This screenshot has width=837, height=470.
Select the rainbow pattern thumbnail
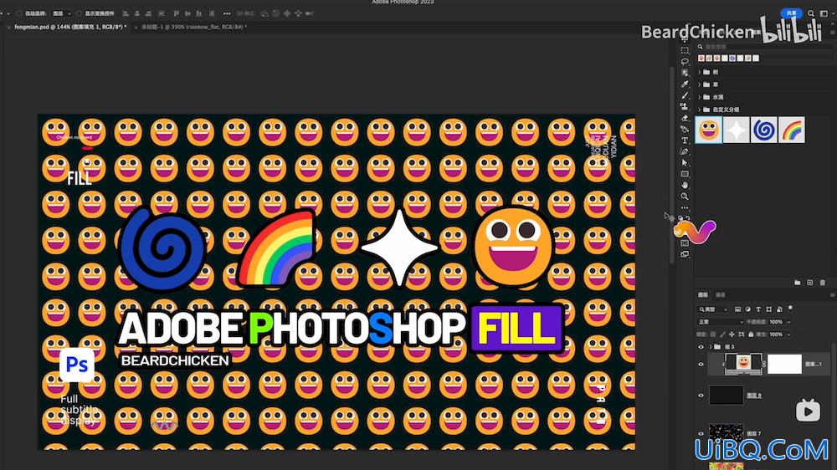(x=792, y=130)
